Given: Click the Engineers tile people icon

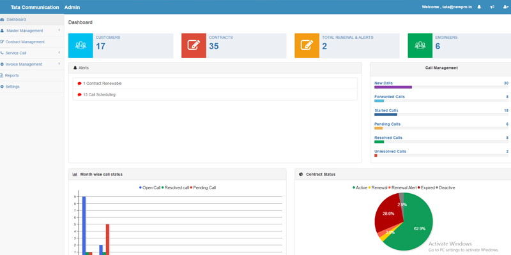Looking at the screenshot, I should click(x=420, y=46).
